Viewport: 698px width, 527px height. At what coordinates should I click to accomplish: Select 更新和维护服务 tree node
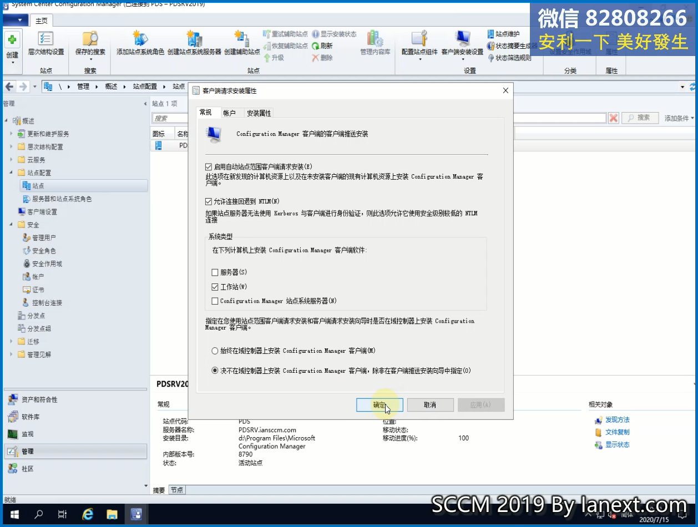43,134
